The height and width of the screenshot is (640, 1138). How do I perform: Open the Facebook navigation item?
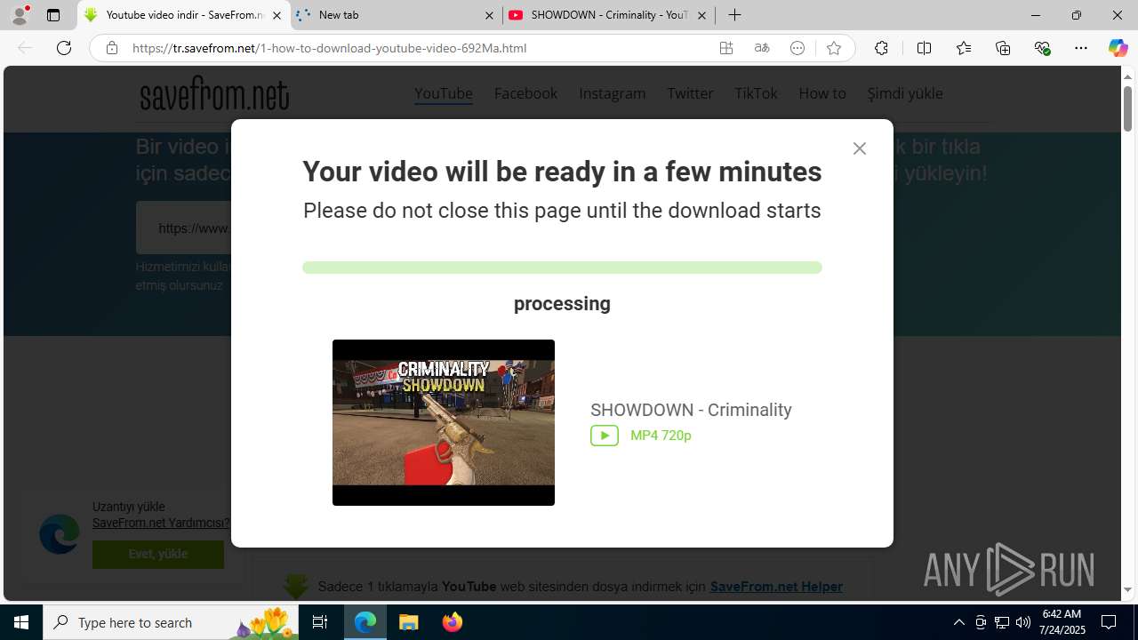(x=525, y=93)
